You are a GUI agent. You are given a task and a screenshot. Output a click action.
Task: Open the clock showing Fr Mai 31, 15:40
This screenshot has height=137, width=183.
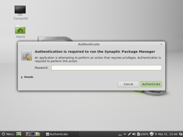166,134
